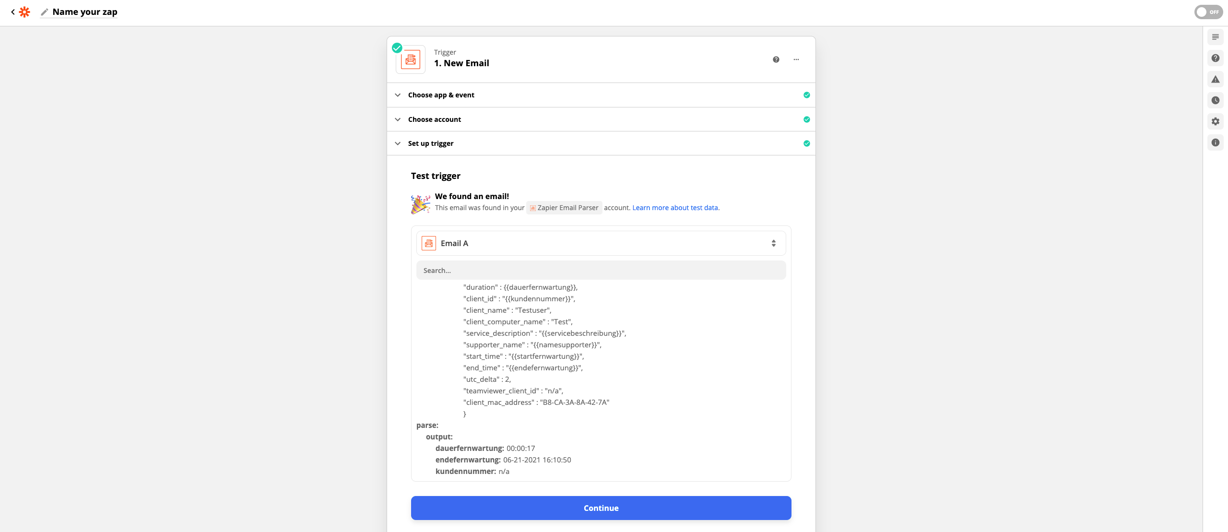Open the settings gear in right sidebar
Image resolution: width=1228 pixels, height=532 pixels.
coord(1215,121)
